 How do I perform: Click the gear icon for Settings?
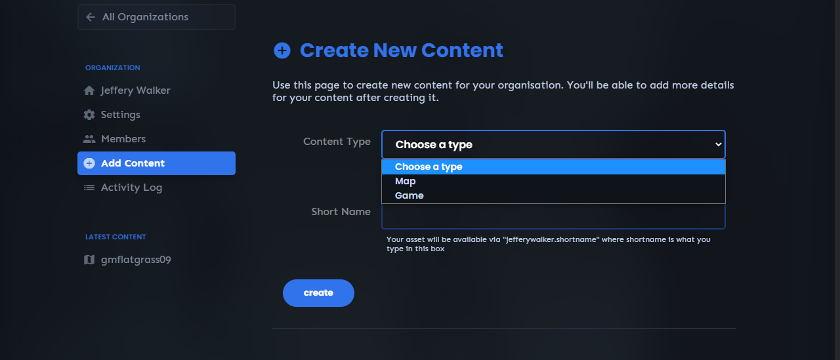tap(89, 115)
